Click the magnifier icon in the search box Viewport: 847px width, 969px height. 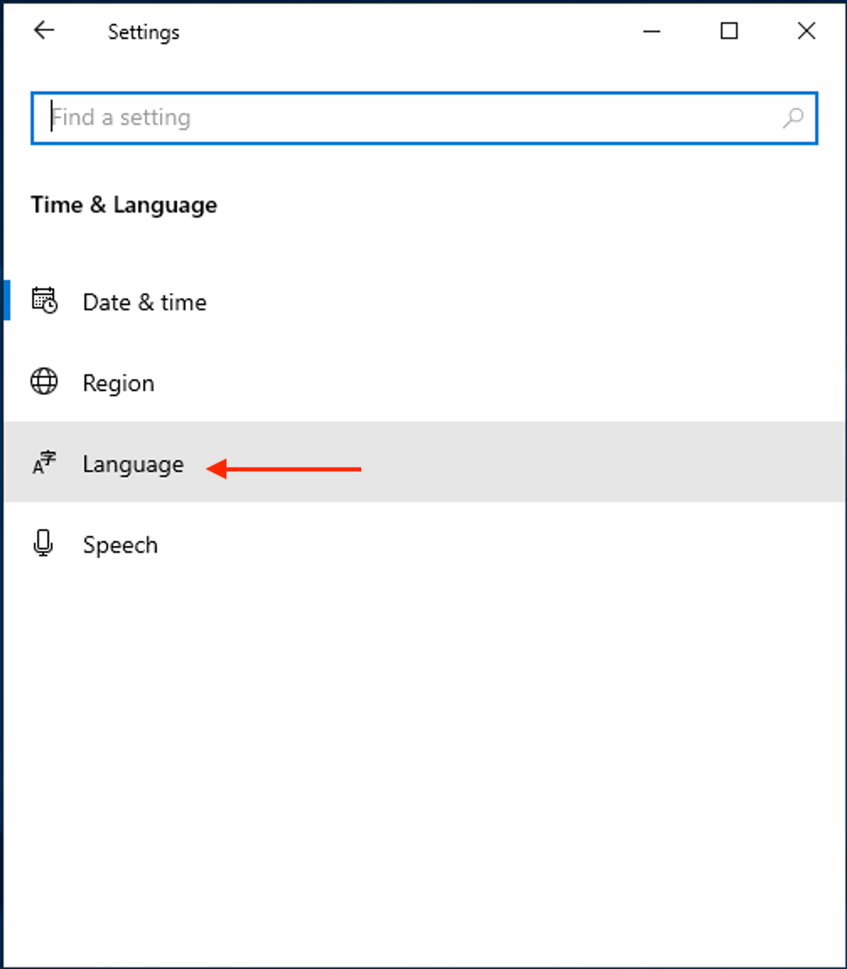(793, 118)
